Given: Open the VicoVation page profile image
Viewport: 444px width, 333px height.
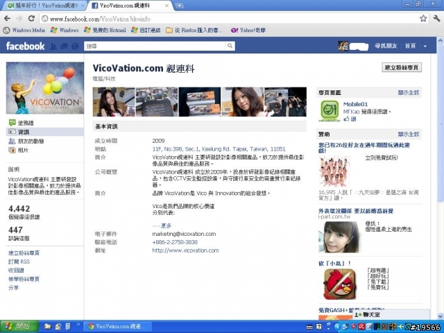Looking at the screenshot, I should pos(45,88).
